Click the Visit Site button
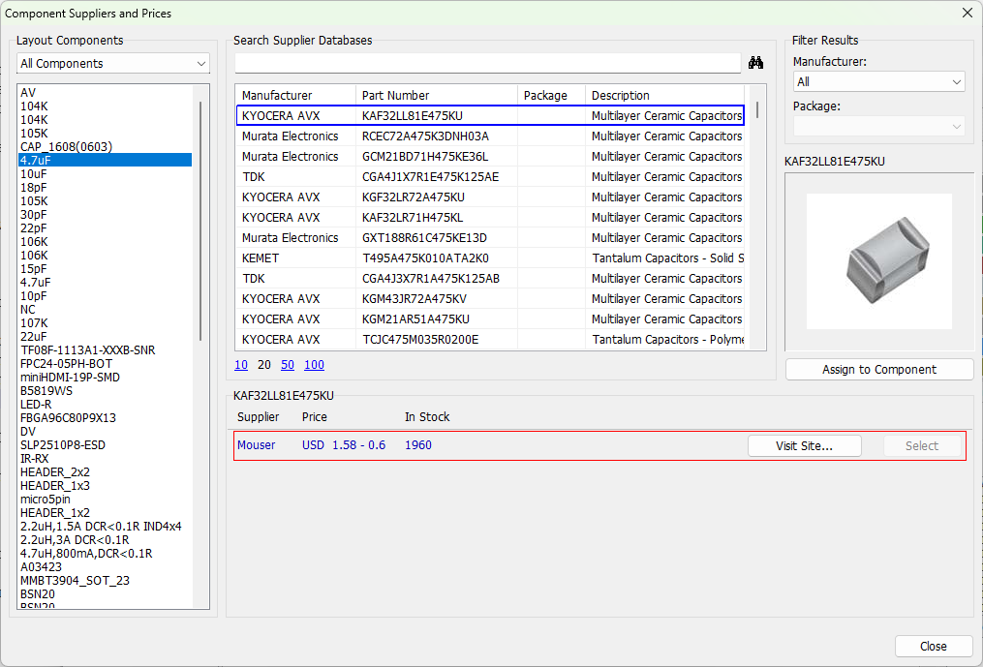 coord(805,445)
